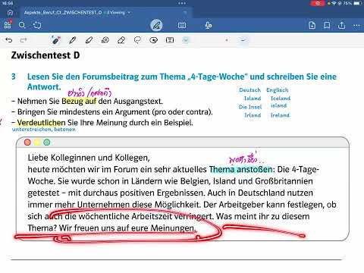Select the text box tool
The height and width of the screenshot is (273, 364).
coord(170,40)
